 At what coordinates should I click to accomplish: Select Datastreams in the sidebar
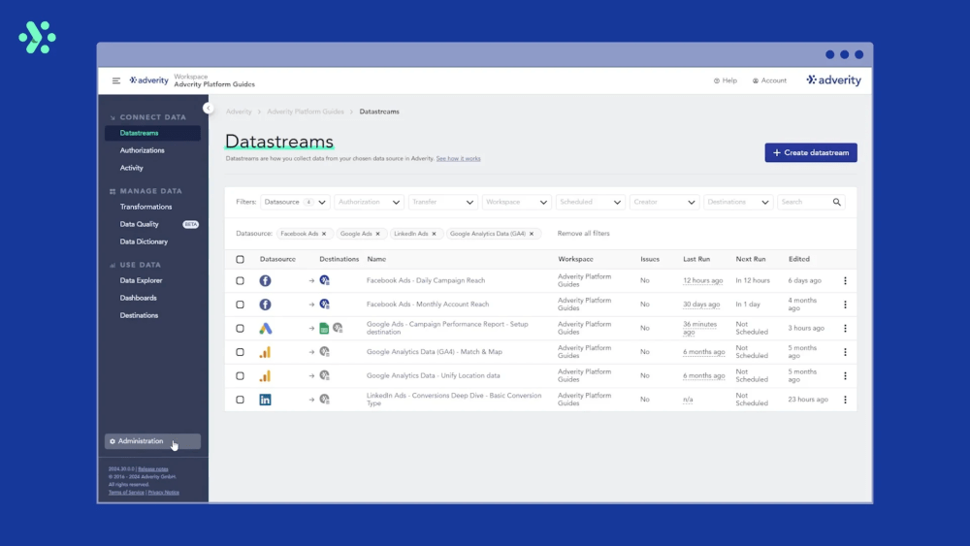(x=152, y=133)
